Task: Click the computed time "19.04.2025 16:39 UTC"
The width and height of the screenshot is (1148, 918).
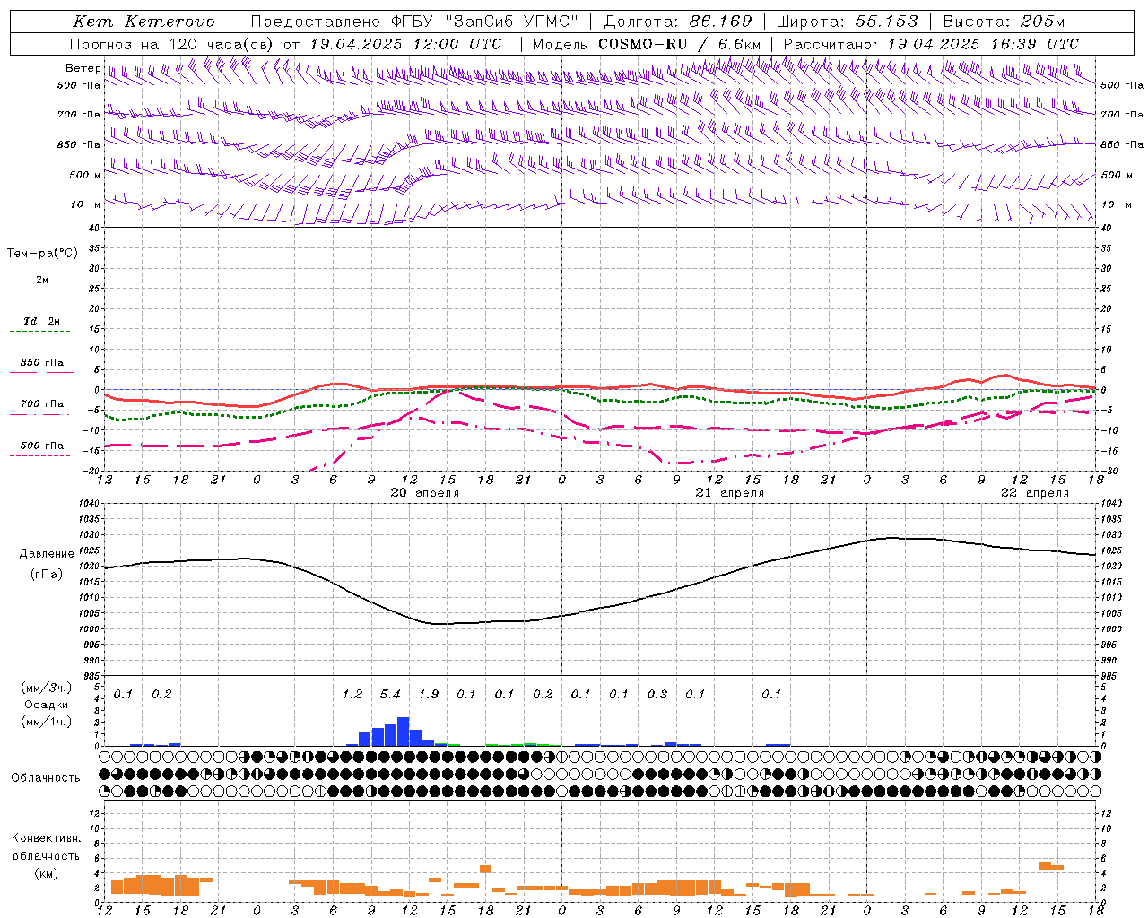Action: coord(983,44)
